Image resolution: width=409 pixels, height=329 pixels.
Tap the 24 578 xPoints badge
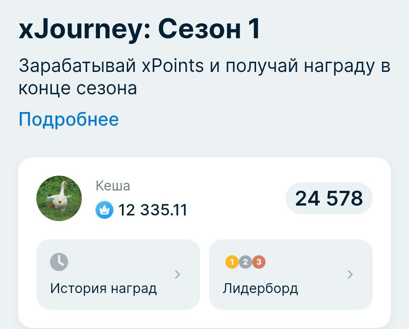point(329,198)
